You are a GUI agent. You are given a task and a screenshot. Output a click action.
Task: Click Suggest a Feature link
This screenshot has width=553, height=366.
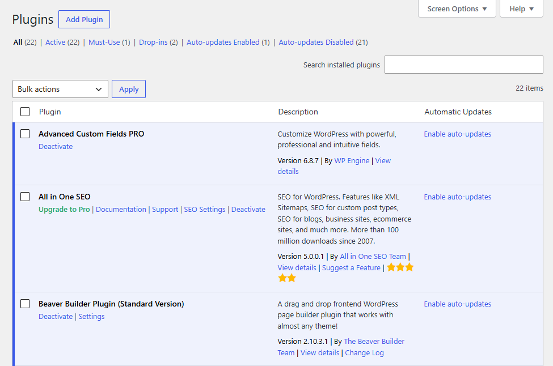click(351, 268)
